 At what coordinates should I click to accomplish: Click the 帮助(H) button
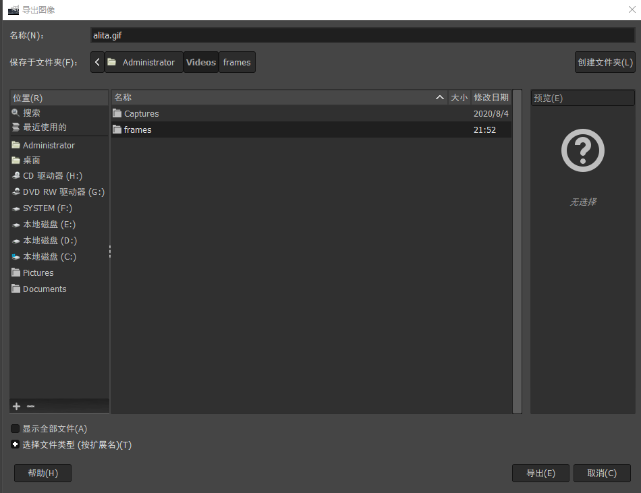[43, 473]
